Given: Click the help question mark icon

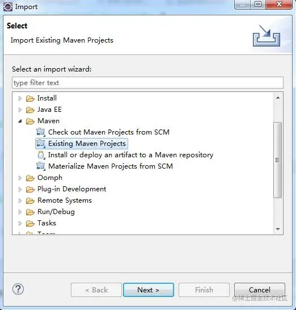Looking at the screenshot, I should [18, 290].
